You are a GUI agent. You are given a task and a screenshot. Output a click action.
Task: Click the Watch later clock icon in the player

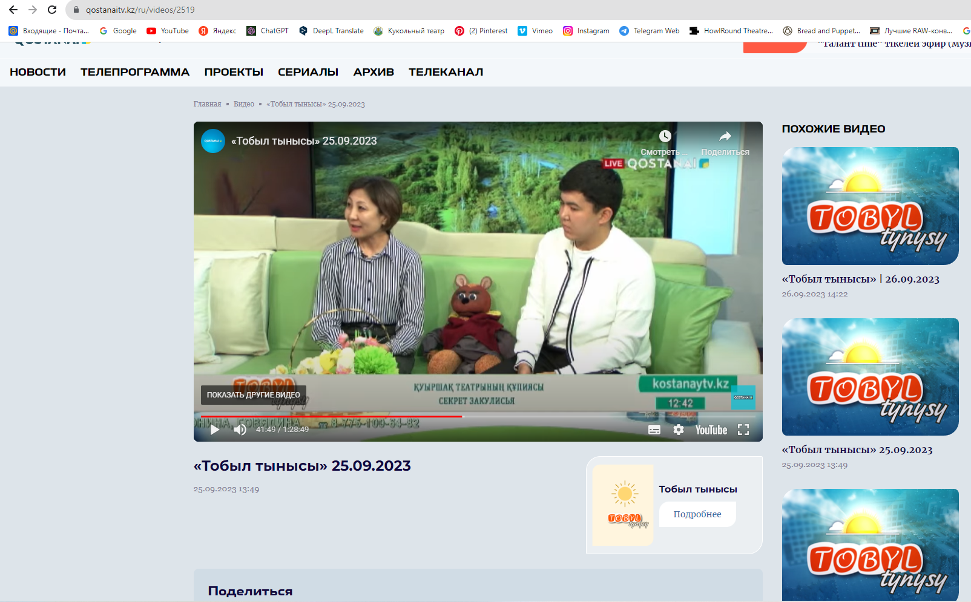pyautogui.click(x=665, y=136)
